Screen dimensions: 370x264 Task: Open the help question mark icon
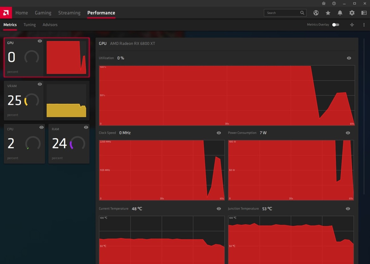334,3
